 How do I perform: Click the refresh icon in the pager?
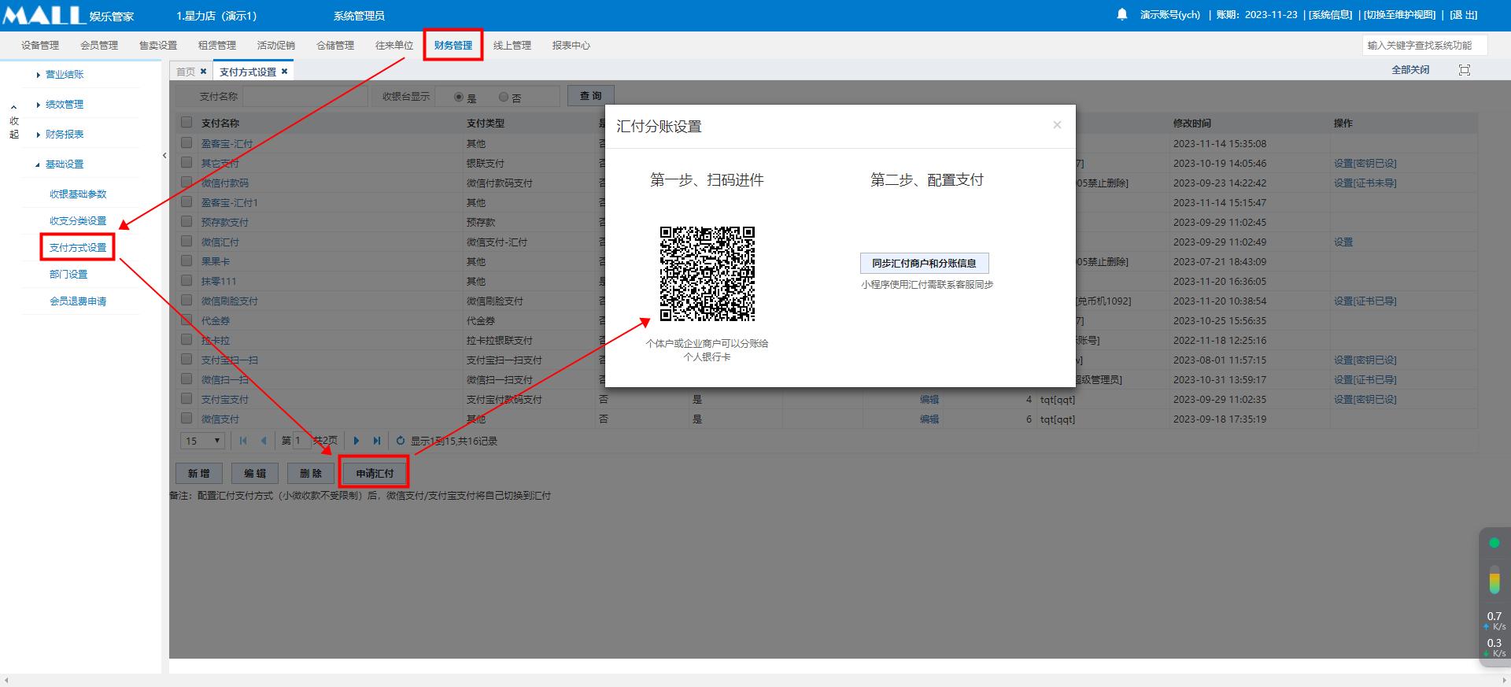coord(401,441)
